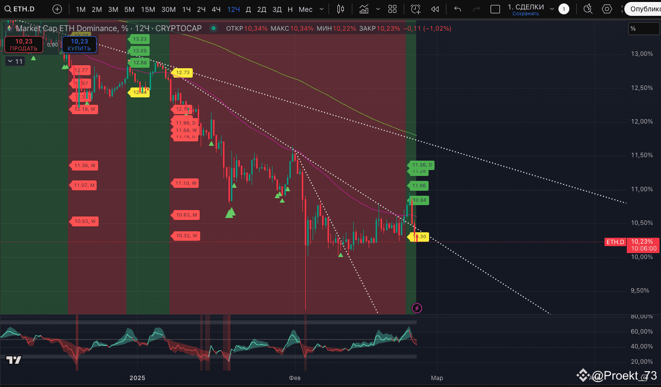Click the Фев date axis label
661x387 pixels.
coord(295,378)
